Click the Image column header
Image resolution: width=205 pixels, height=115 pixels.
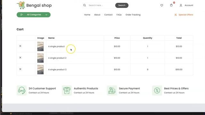coord(41,38)
